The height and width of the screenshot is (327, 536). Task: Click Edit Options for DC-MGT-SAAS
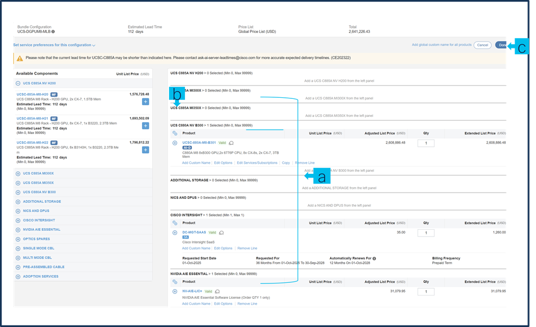pos(223,248)
